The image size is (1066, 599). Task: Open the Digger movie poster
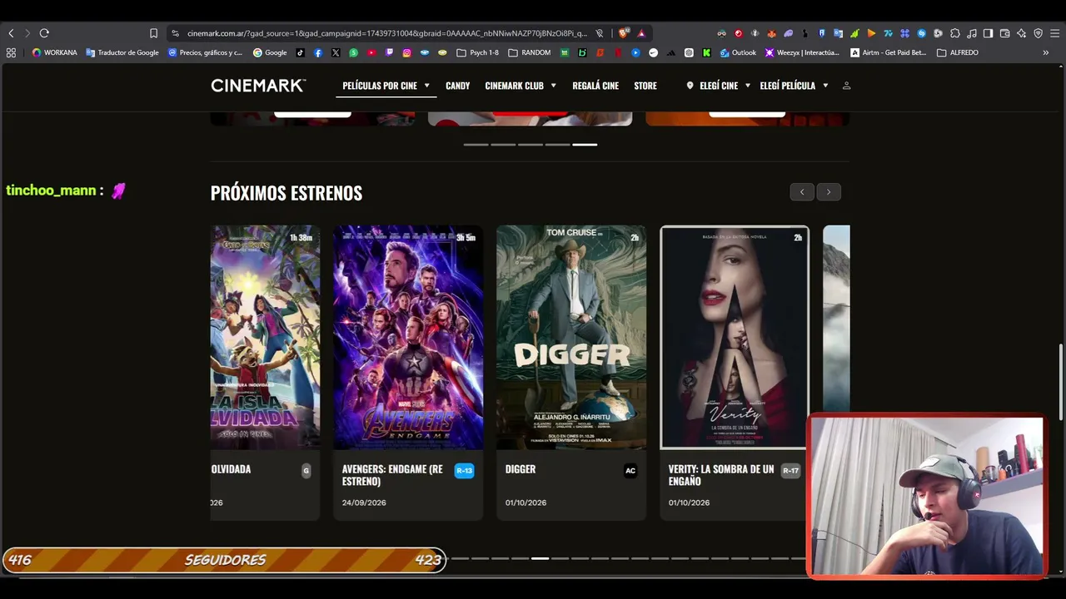click(571, 337)
